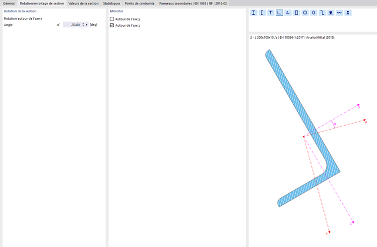Click the Angle value field -30.00
The image size is (377, 247).
72,25
